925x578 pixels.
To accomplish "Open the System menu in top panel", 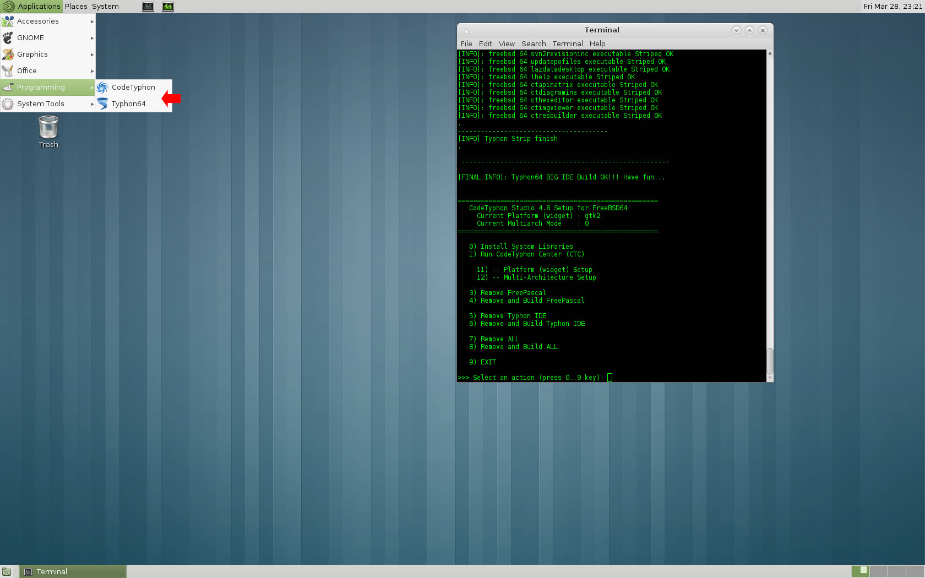I will coord(105,6).
